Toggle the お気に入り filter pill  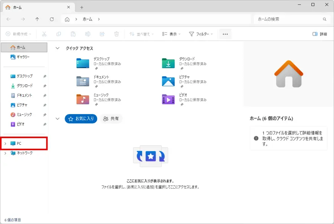(81, 118)
